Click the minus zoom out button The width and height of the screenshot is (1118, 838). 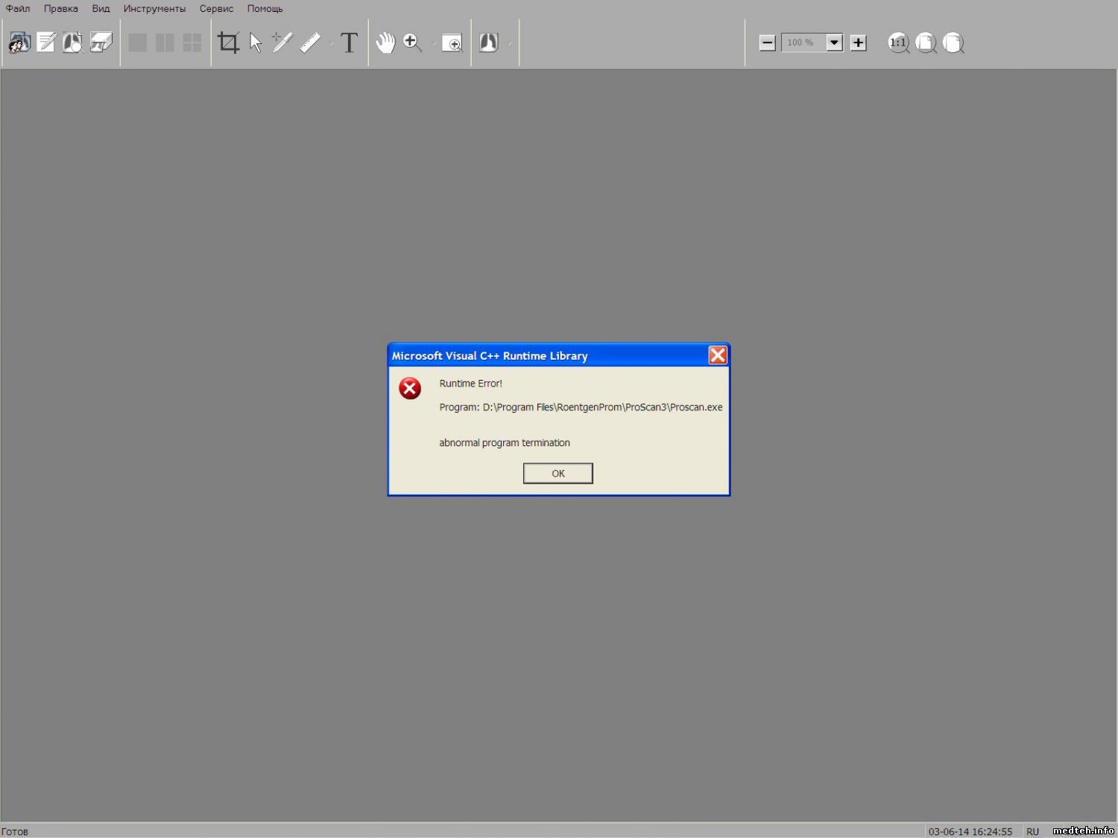(767, 42)
